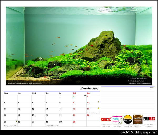The height and width of the screenshot is (135, 158).
Task: Click the 'http://upic.me/' address in the footer
Action: 146,132
